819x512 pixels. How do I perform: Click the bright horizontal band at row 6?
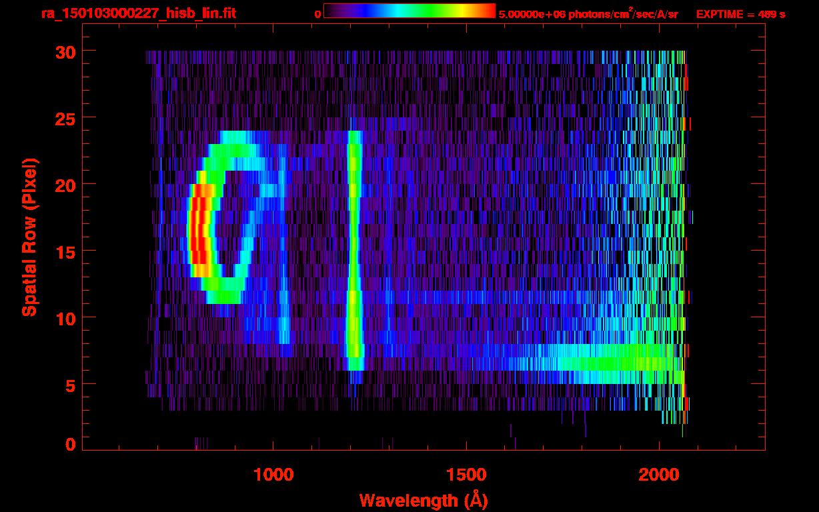click(x=594, y=363)
